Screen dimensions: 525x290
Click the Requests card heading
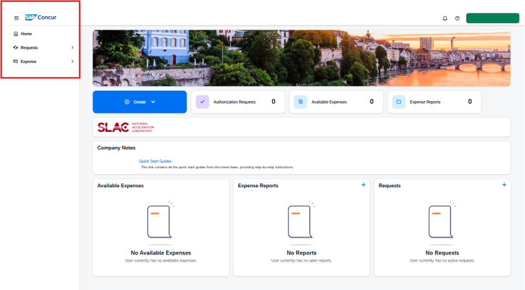tap(389, 186)
